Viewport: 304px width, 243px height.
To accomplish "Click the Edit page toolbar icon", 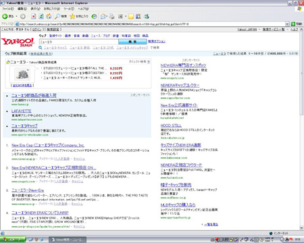I will tap(120, 16).
